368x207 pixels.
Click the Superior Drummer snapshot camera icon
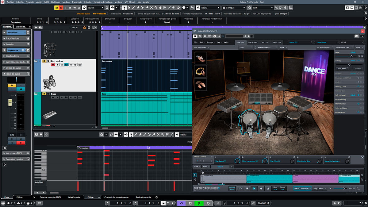[357, 36]
